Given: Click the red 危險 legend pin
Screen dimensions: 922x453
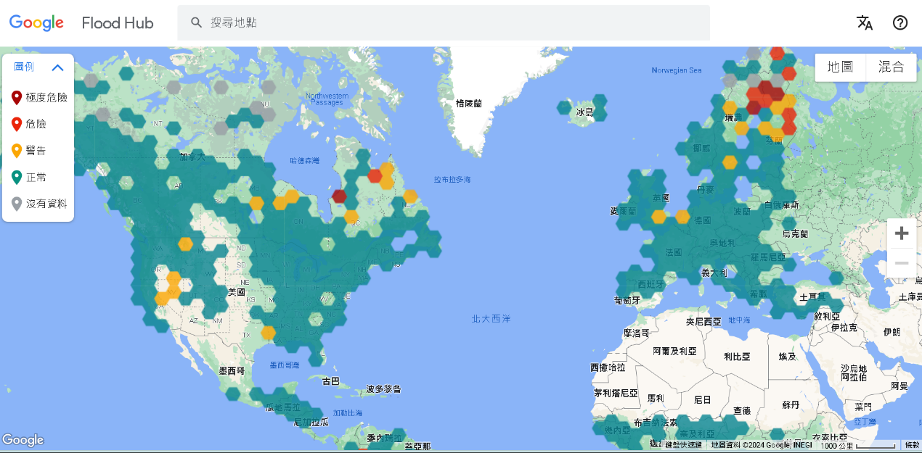Looking at the screenshot, I should click(17, 124).
